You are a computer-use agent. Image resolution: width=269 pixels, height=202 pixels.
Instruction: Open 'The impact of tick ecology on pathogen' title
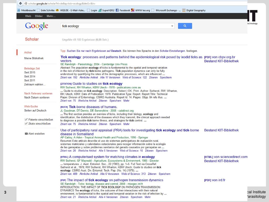115,180
